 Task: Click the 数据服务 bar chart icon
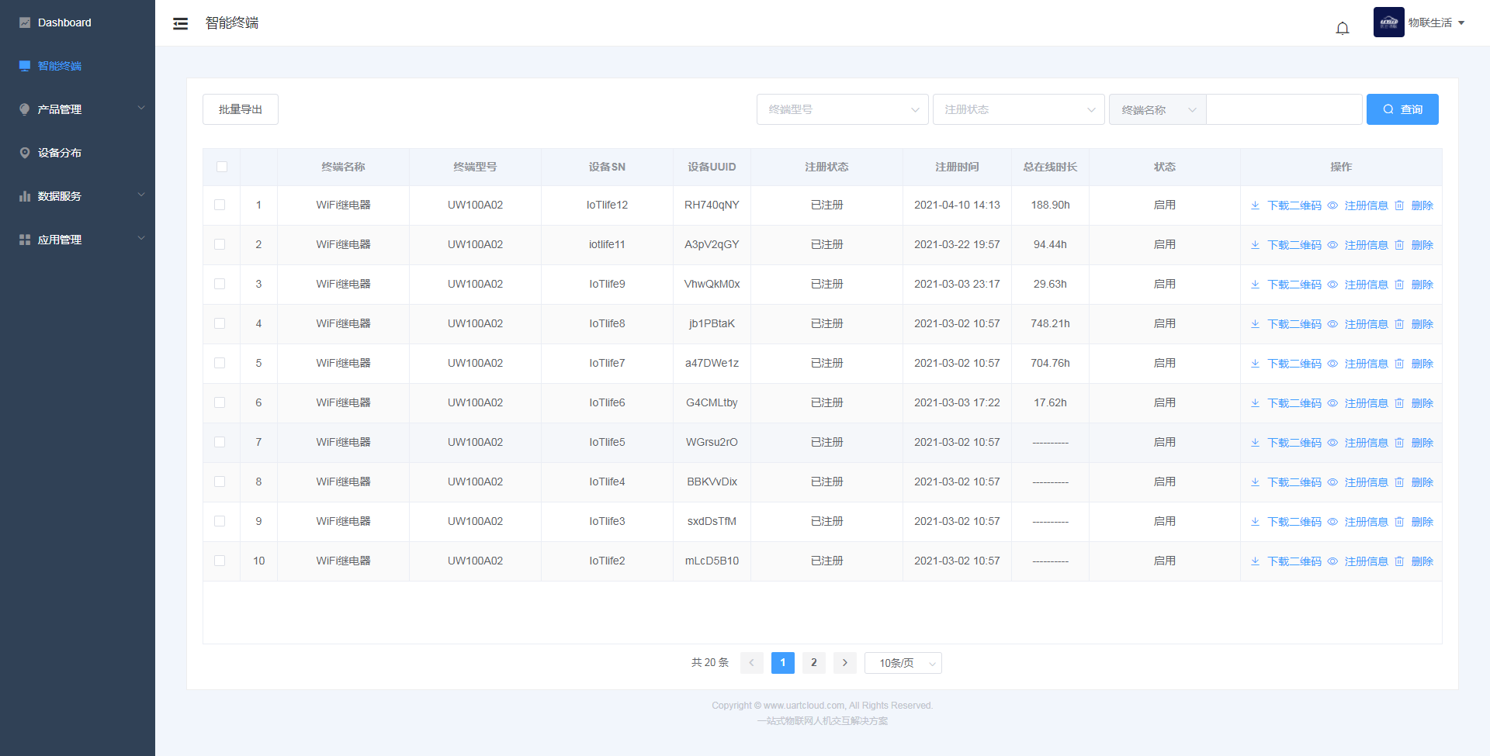25,196
